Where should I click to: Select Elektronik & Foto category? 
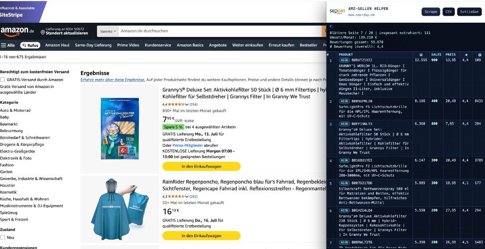tap(16, 158)
